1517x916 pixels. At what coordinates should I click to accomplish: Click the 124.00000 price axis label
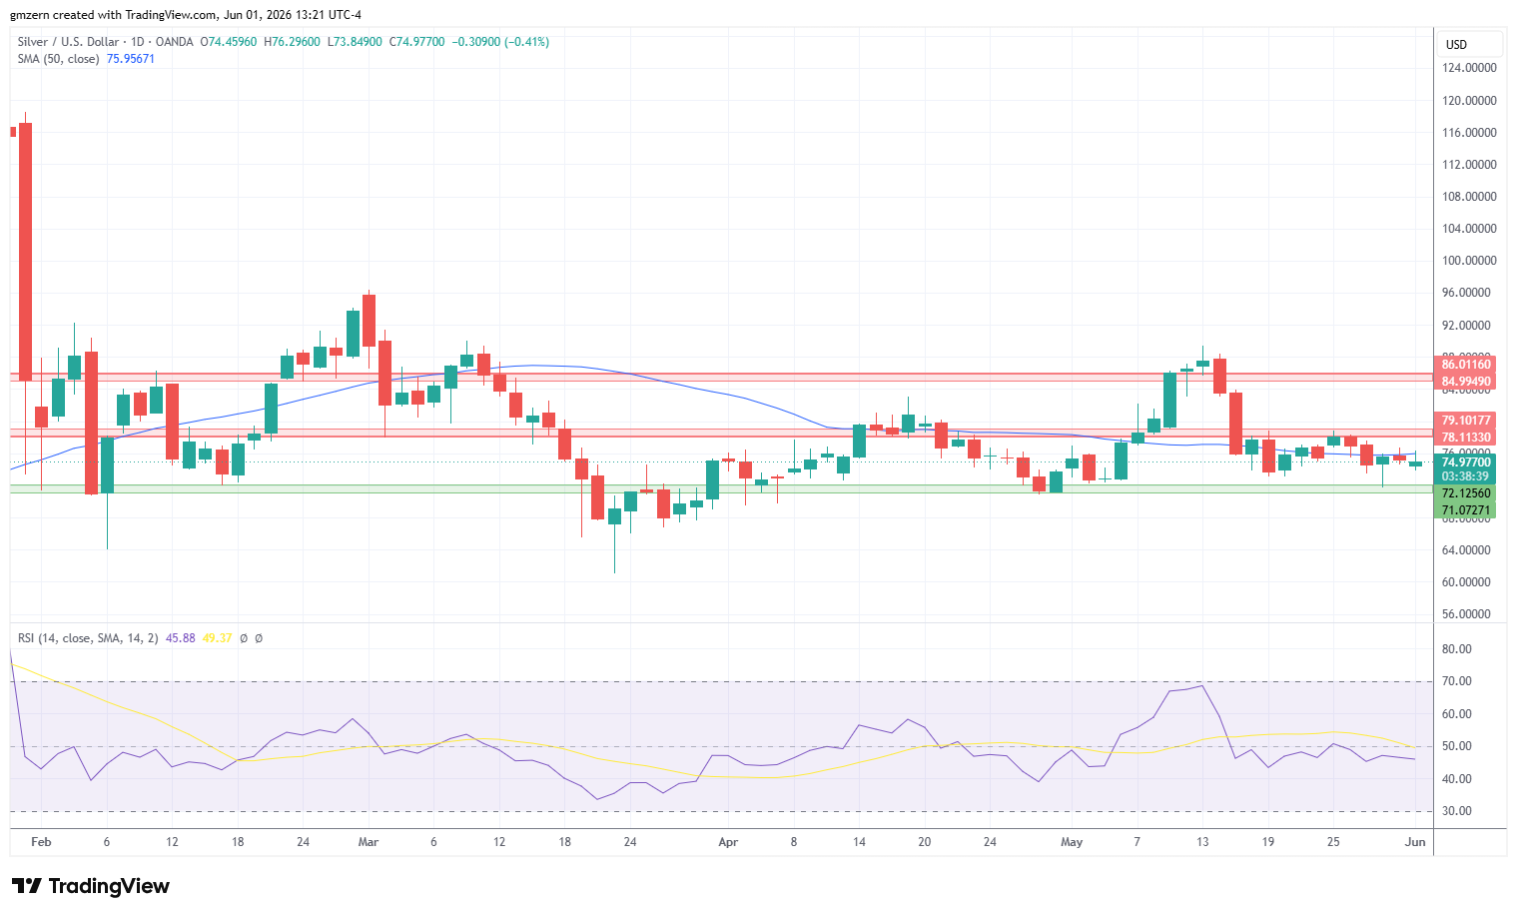point(1469,68)
